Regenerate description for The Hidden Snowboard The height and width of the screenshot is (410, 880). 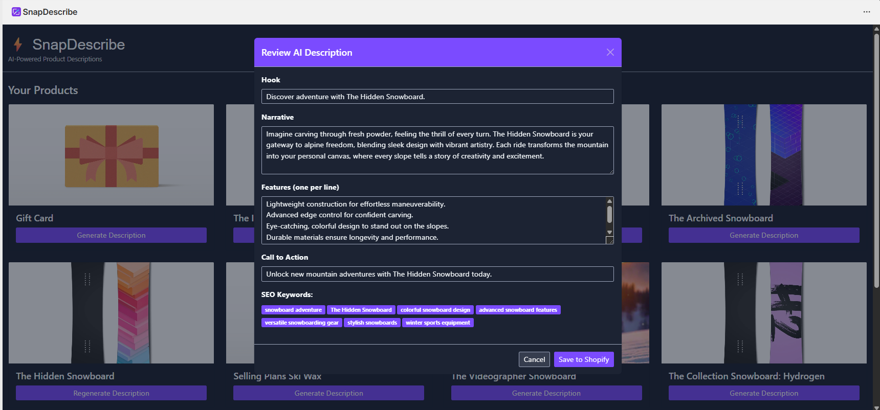[111, 393]
